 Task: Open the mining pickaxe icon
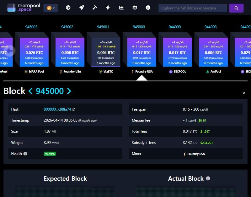[95, 8]
